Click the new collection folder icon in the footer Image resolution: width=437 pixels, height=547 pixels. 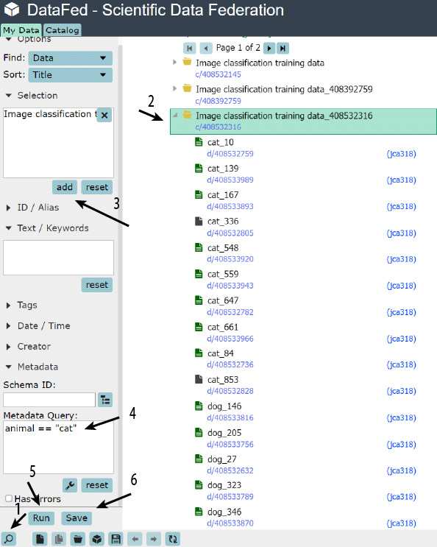pos(78,539)
